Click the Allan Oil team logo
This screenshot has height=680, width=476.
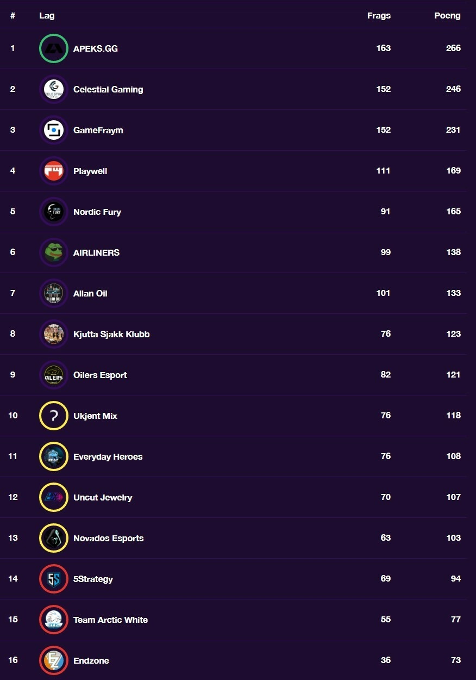pos(54,293)
